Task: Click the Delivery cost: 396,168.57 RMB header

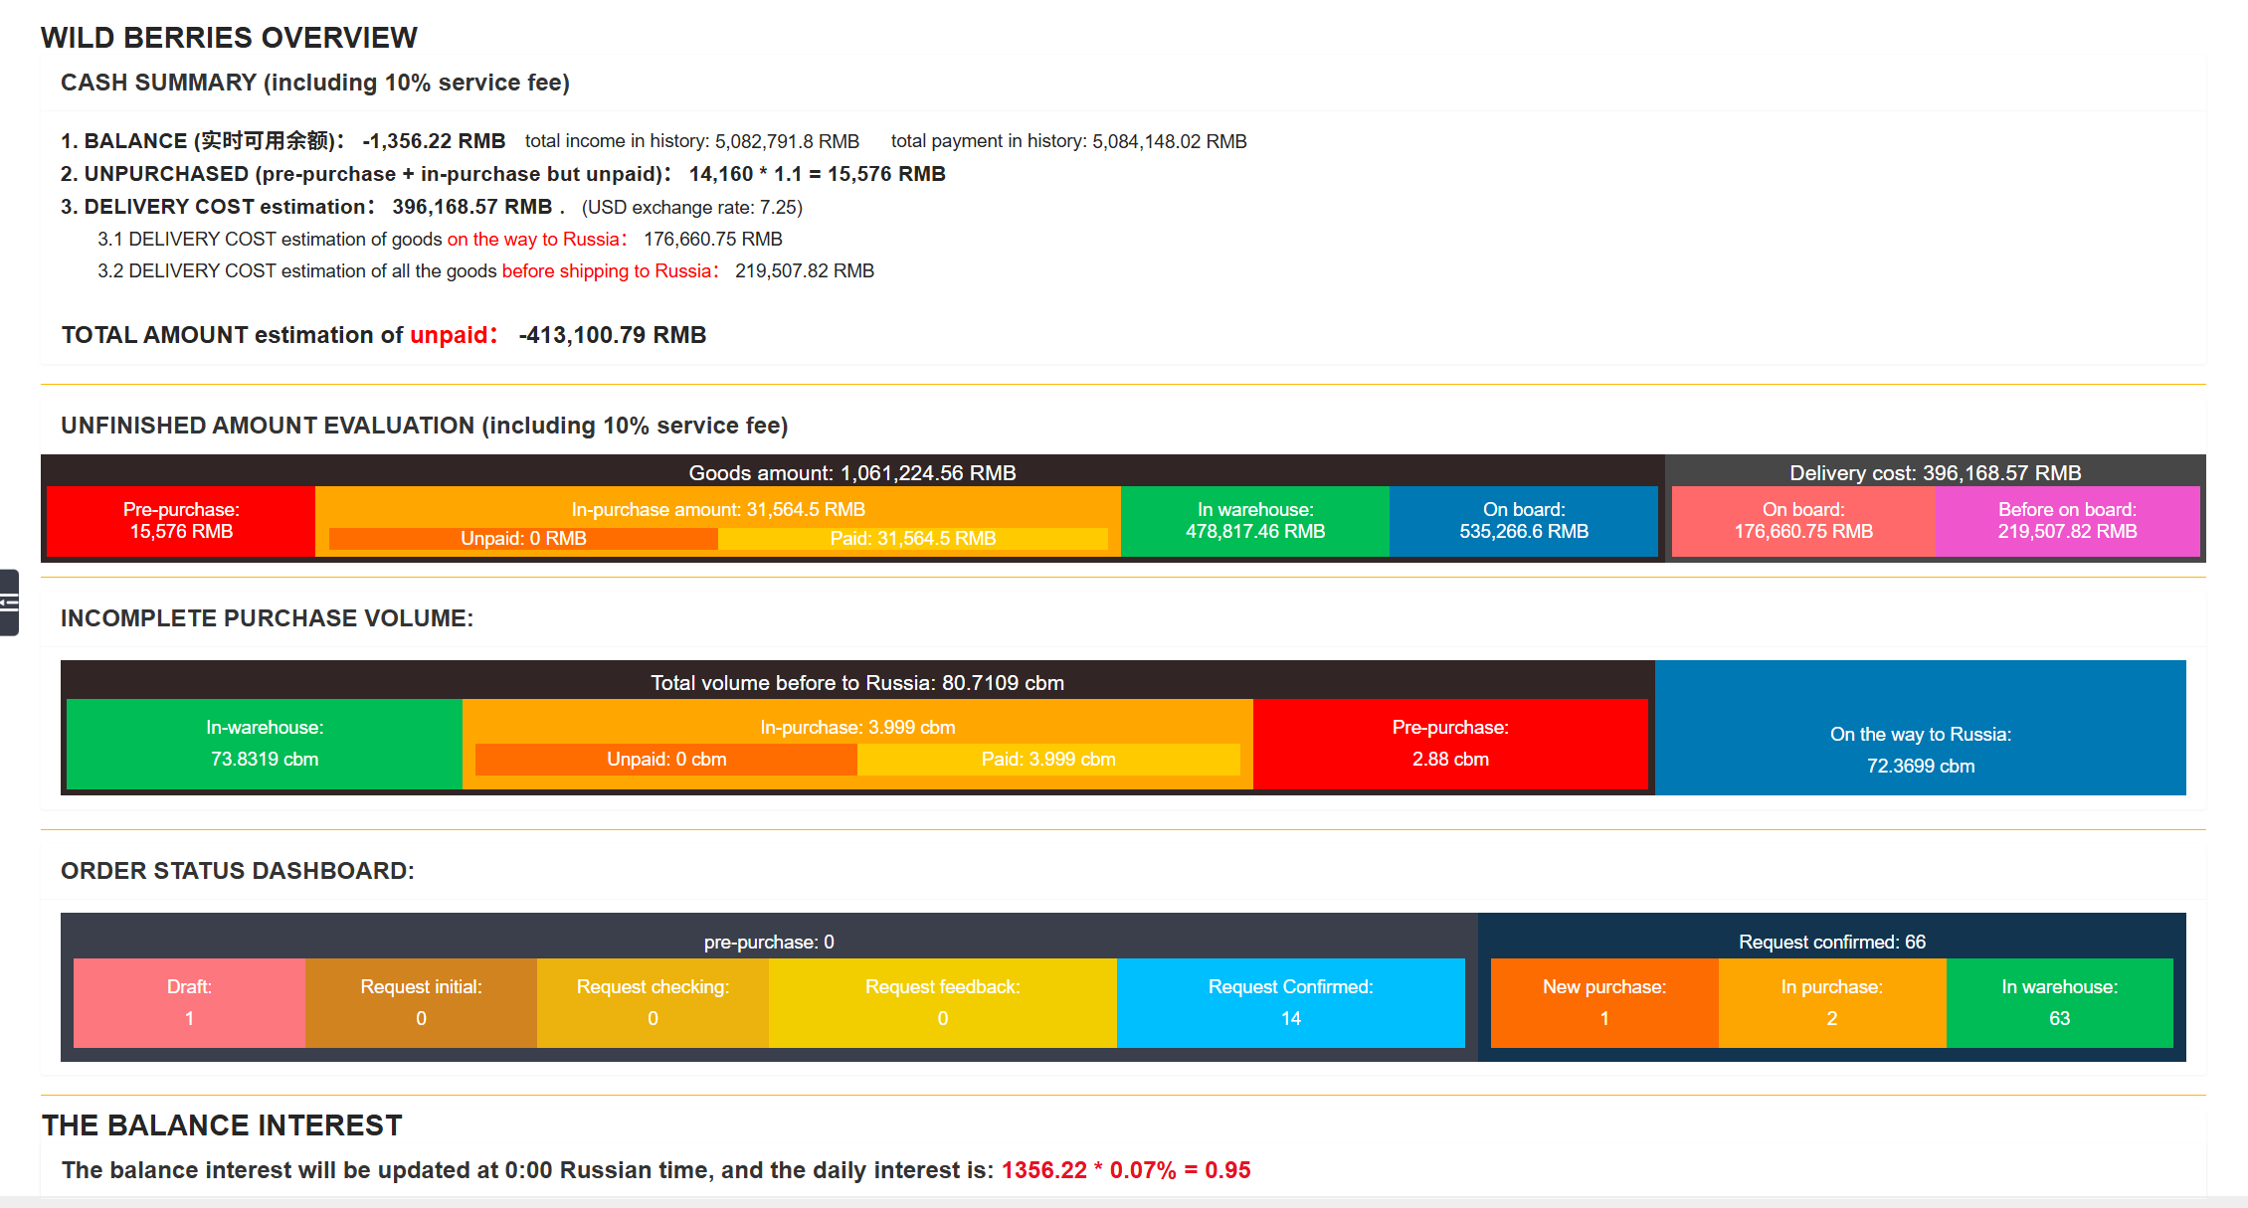Action: 1936,473
